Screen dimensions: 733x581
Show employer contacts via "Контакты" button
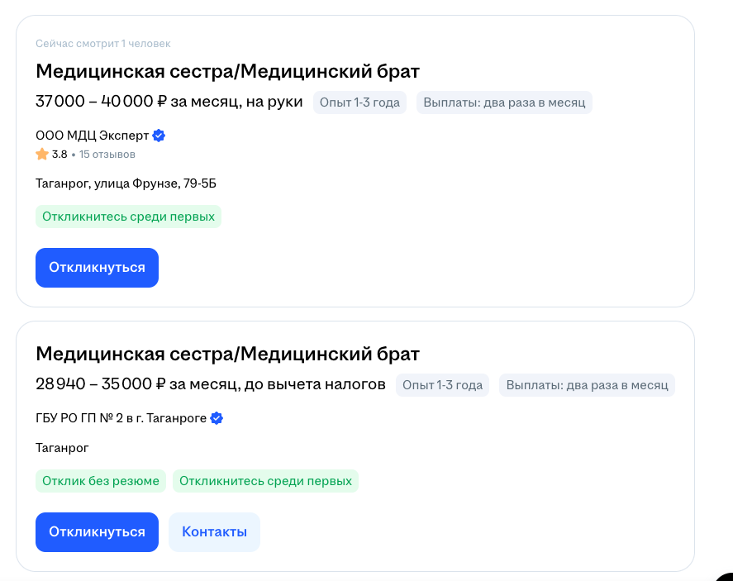pos(214,531)
